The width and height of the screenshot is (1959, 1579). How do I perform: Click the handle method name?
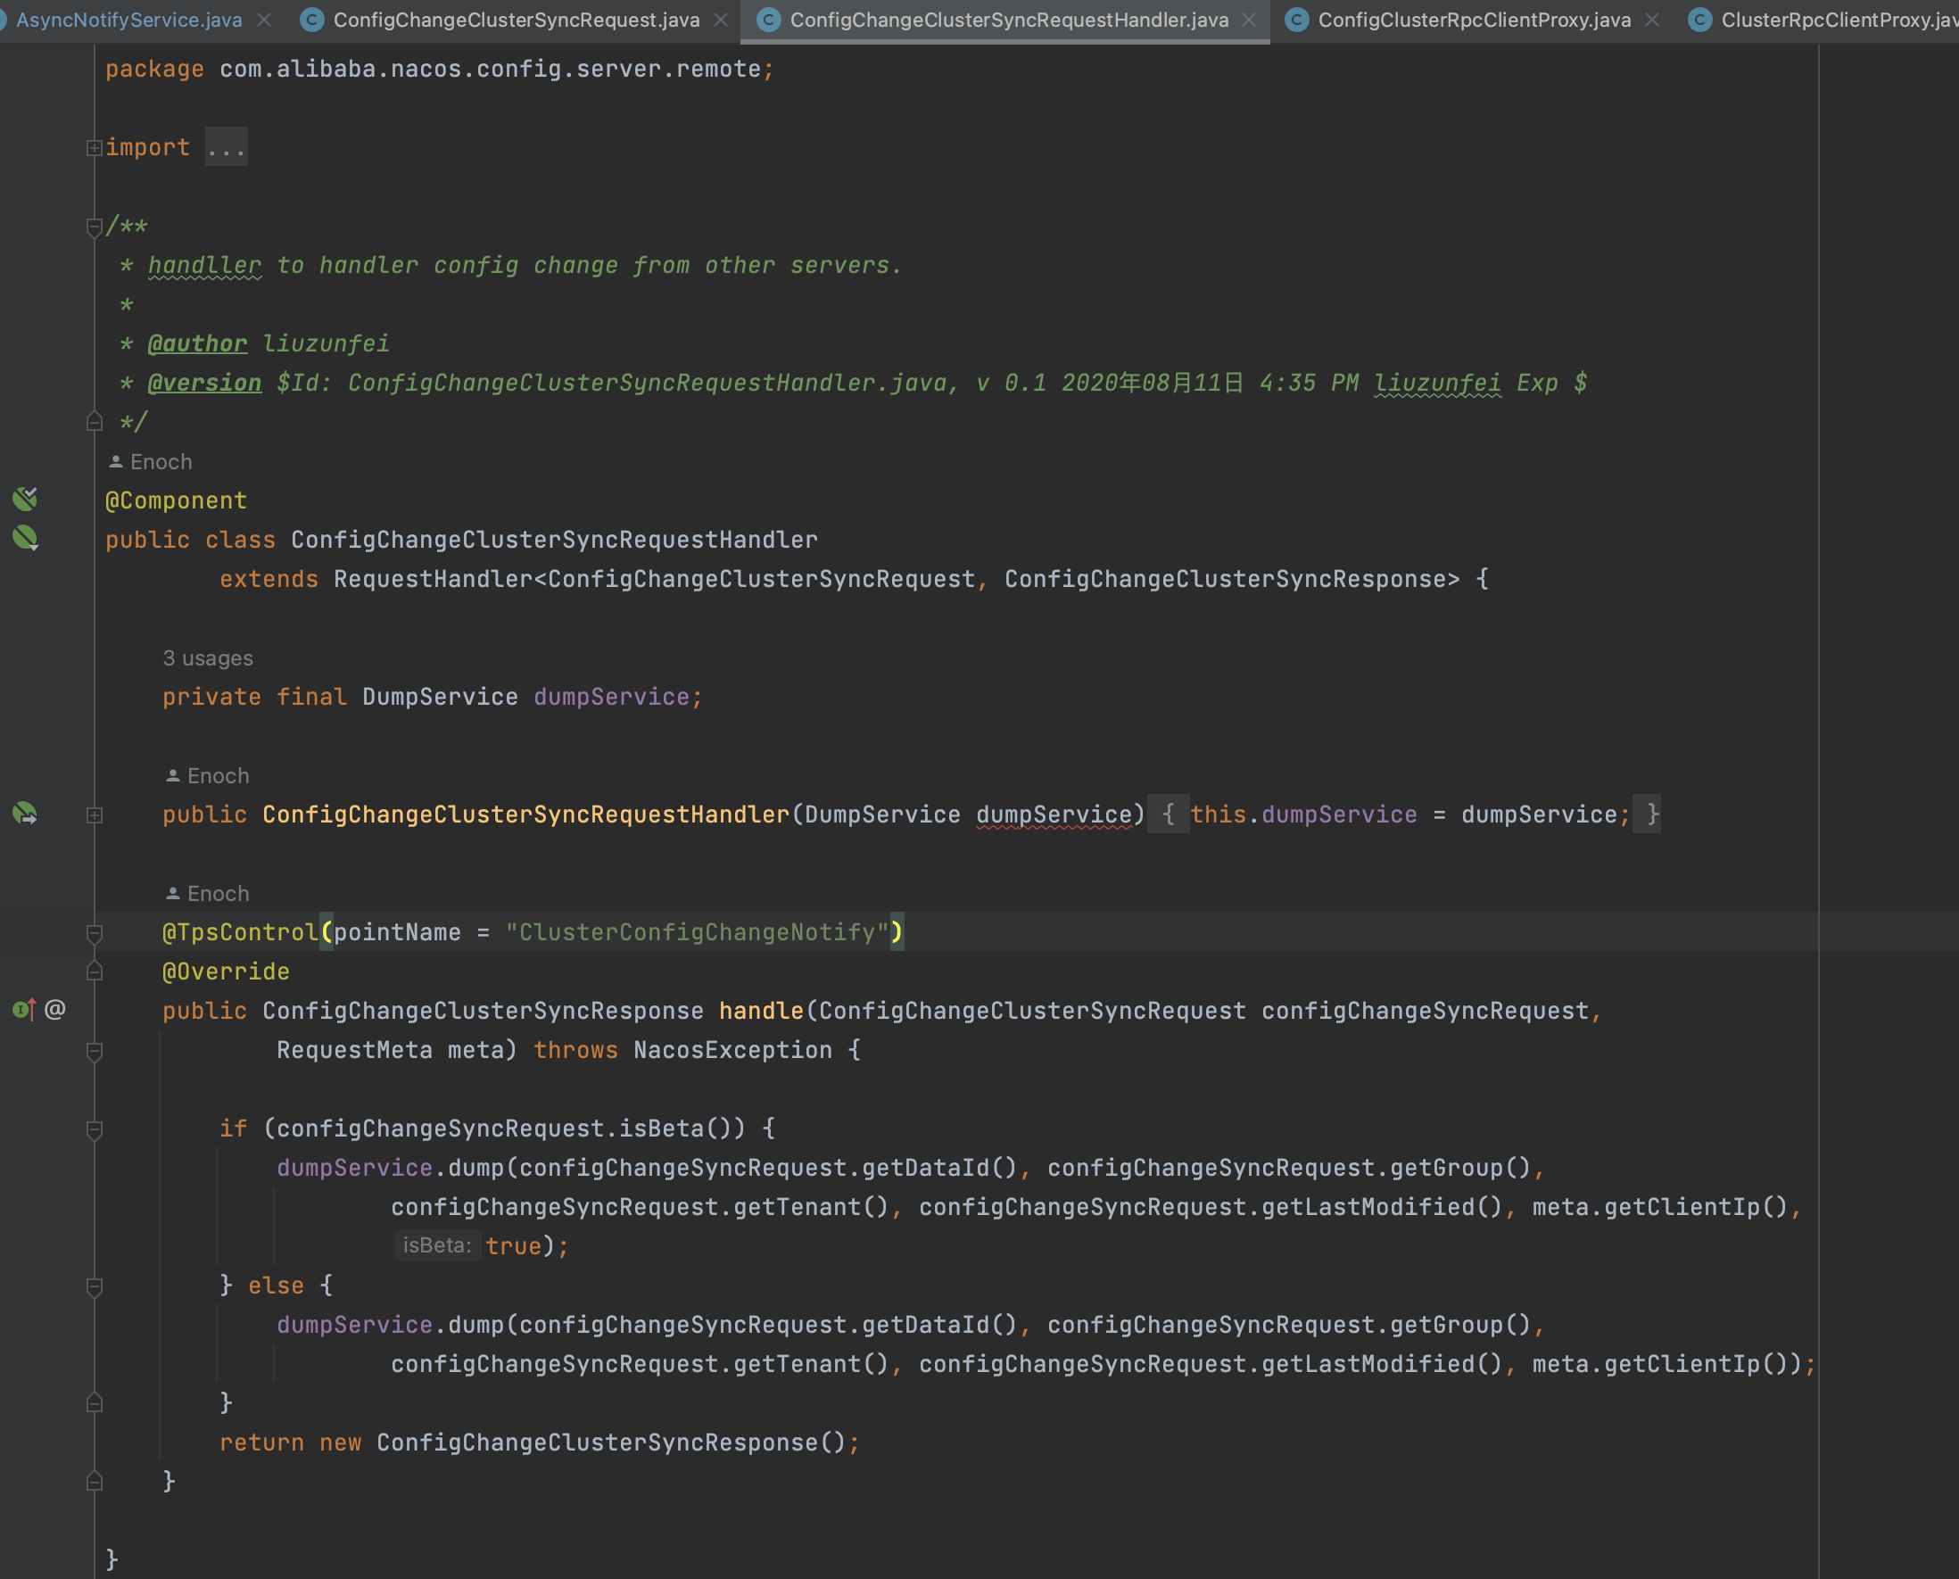click(x=760, y=1012)
